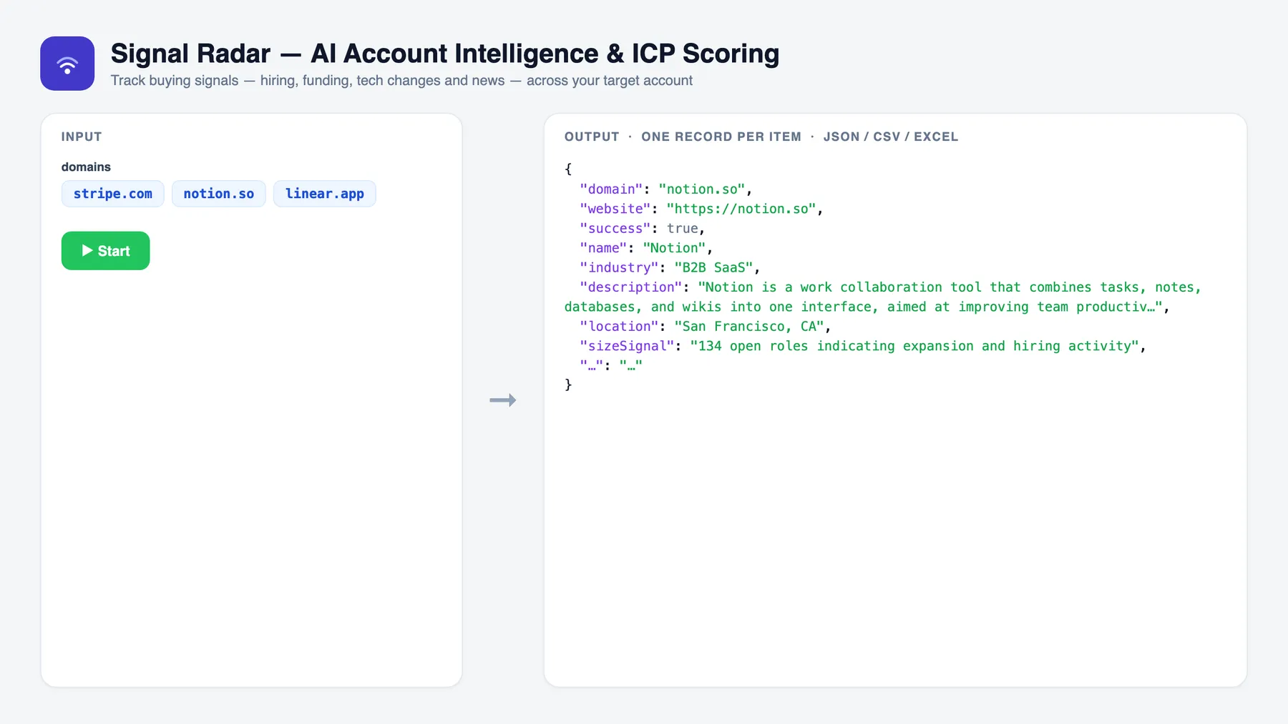Click the "location": "San Francisco, CA" line
Screen dimensions: 1288x724
click(x=706, y=327)
